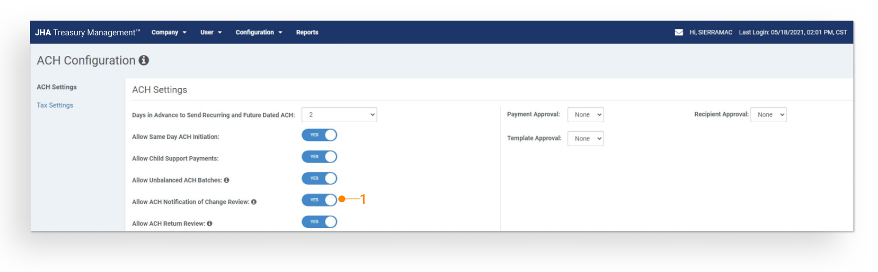
Task: Click info icon for Unbalanced ACH Batches
Action: (226, 180)
